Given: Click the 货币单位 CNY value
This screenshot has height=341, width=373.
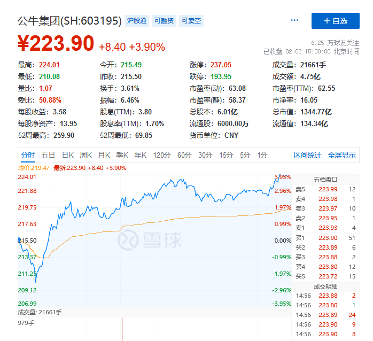Looking at the screenshot, I should click(231, 135).
